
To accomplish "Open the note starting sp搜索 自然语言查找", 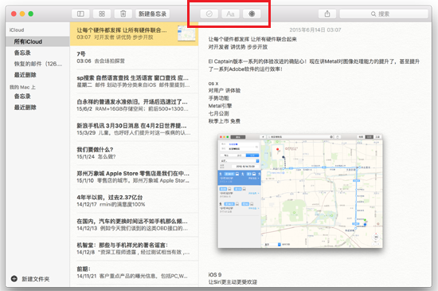I will tap(134, 81).
